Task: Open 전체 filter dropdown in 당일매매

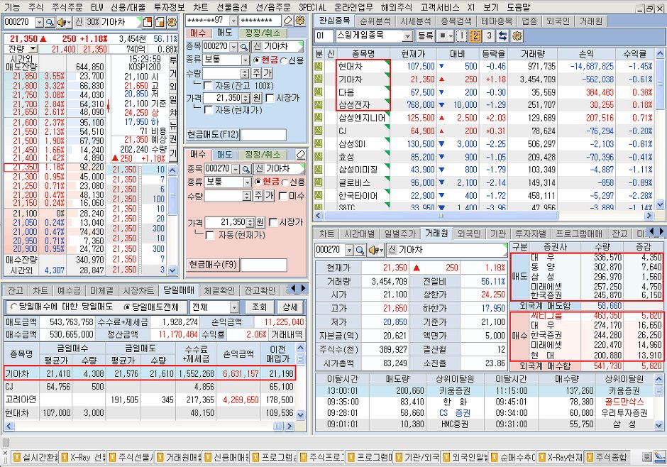Action: click(234, 307)
